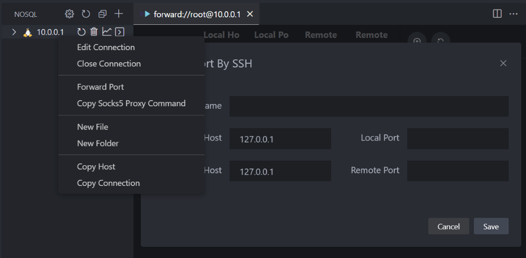Refresh the NoSQL connections list
The image size is (526, 258).
pos(86,14)
